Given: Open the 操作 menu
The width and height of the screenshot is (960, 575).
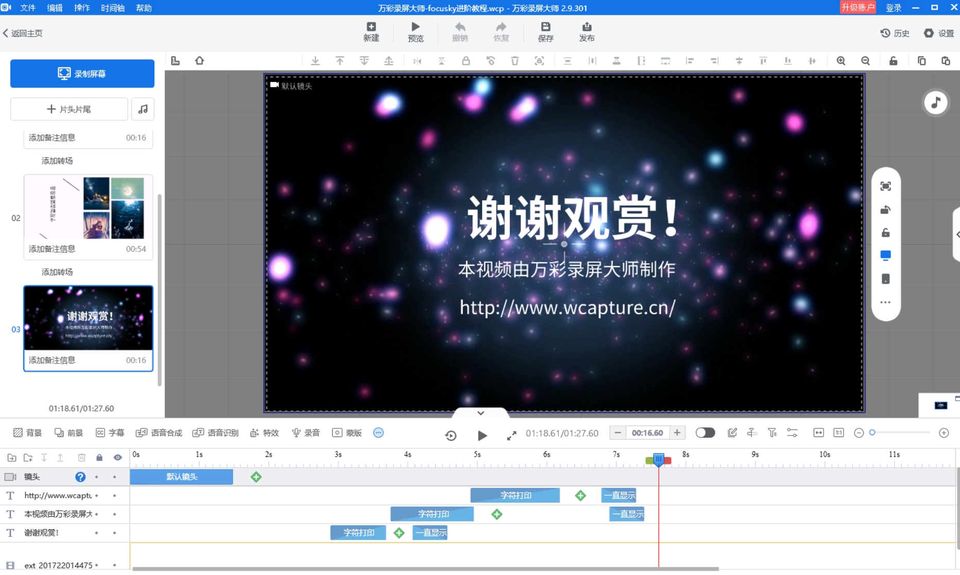Looking at the screenshot, I should click(81, 8).
